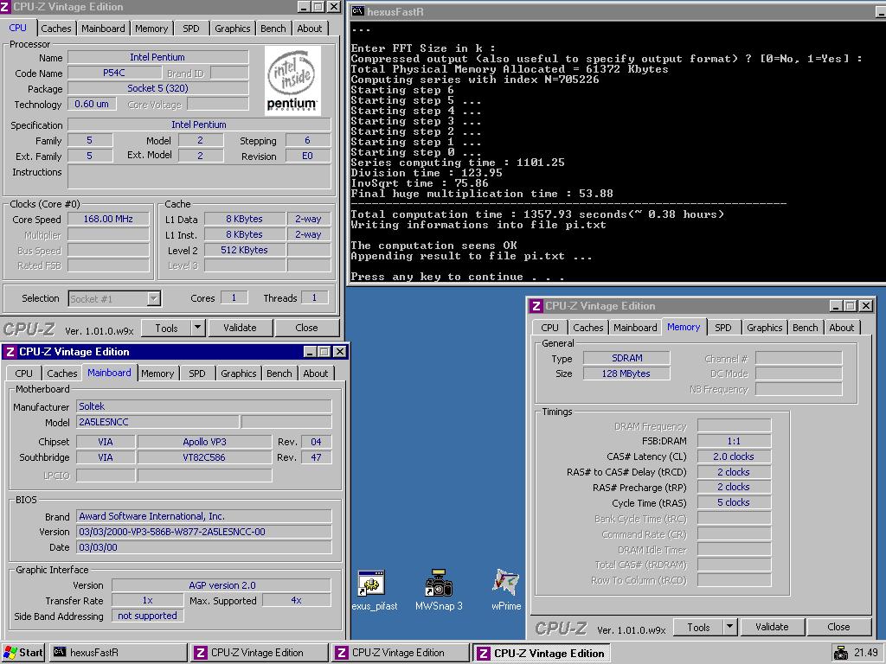Click Close in the CPU window

307,328
